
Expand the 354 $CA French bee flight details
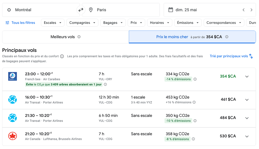click(x=247, y=76)
